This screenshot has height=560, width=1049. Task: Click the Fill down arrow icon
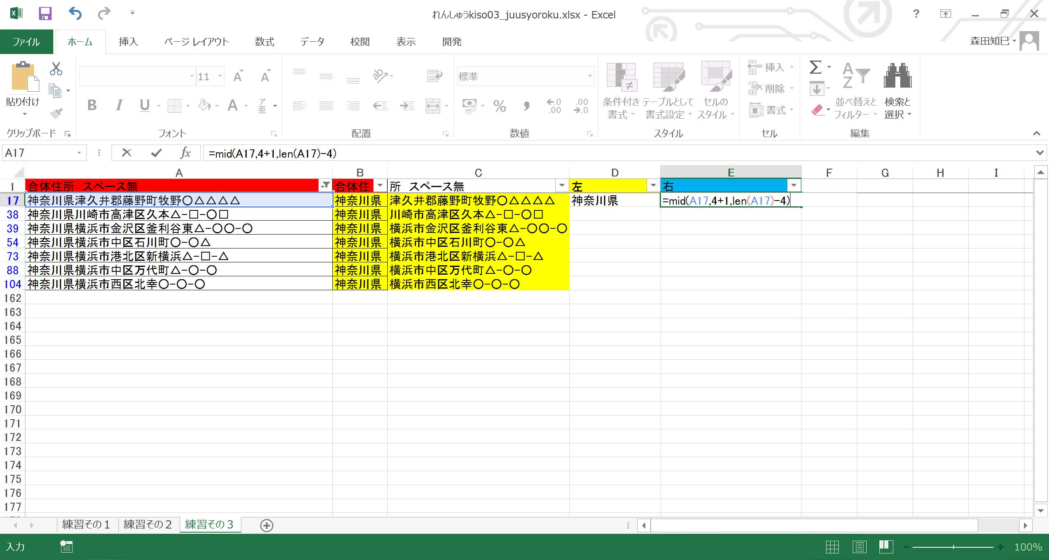point(816,88)
